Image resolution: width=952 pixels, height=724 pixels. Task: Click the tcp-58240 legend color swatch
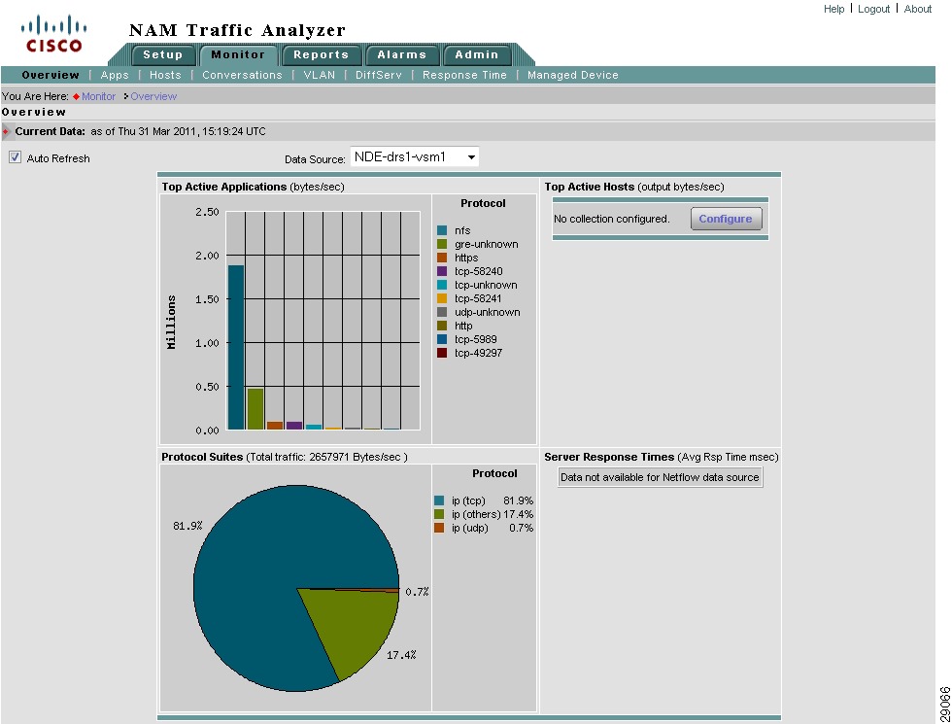tap(442, 271)
